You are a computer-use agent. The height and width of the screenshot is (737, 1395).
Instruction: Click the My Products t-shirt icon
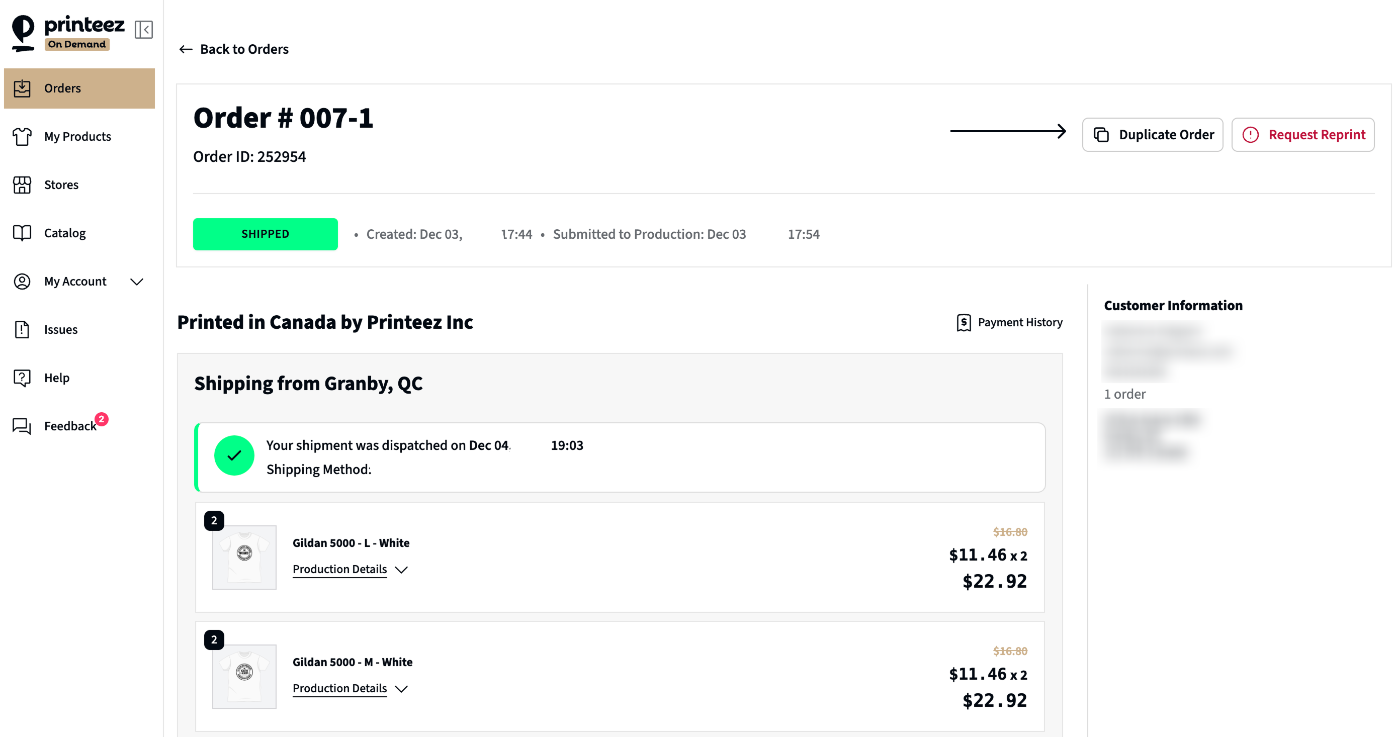(22, 136)
